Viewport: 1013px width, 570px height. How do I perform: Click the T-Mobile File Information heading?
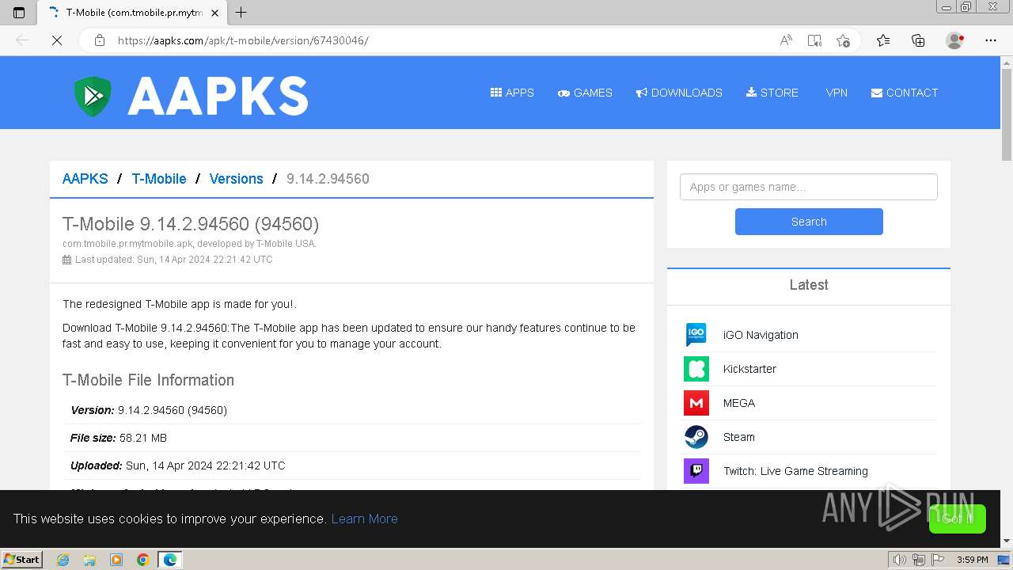[x=149, y=380]
